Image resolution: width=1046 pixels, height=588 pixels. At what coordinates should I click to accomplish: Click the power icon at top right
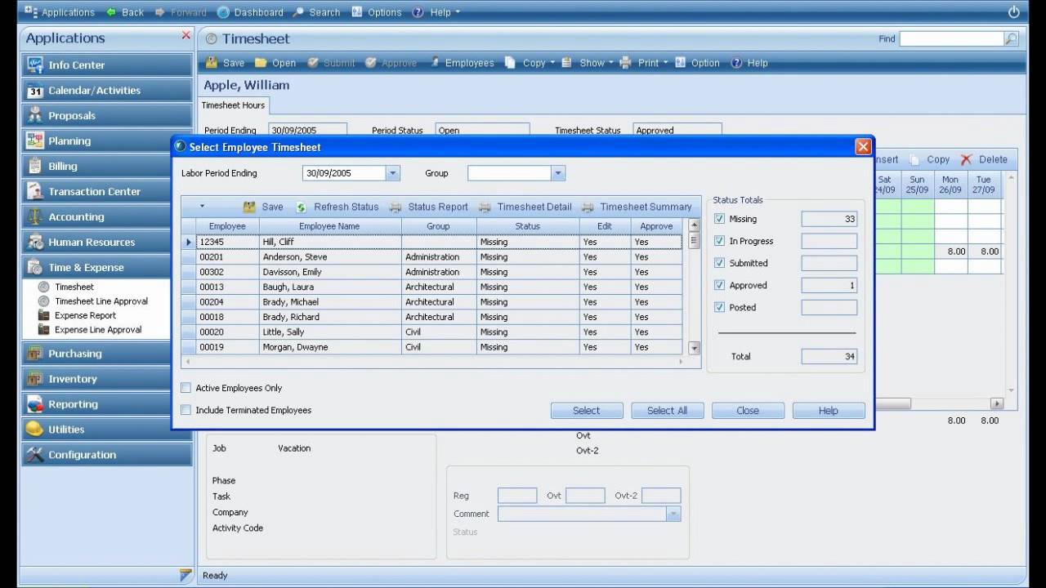point(1014,12)
